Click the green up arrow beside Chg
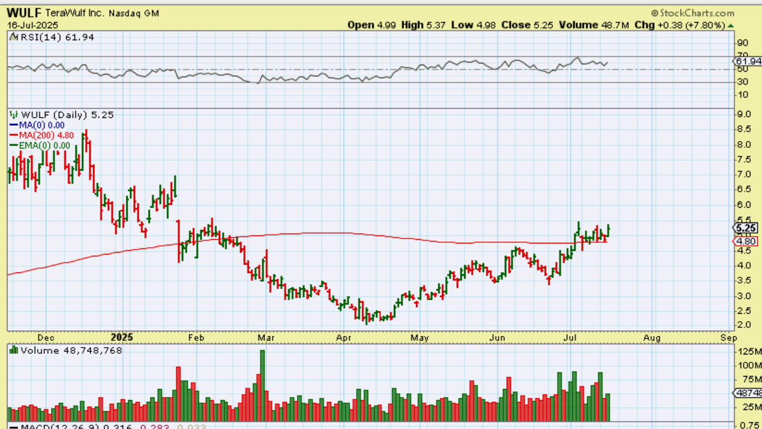 731,25
